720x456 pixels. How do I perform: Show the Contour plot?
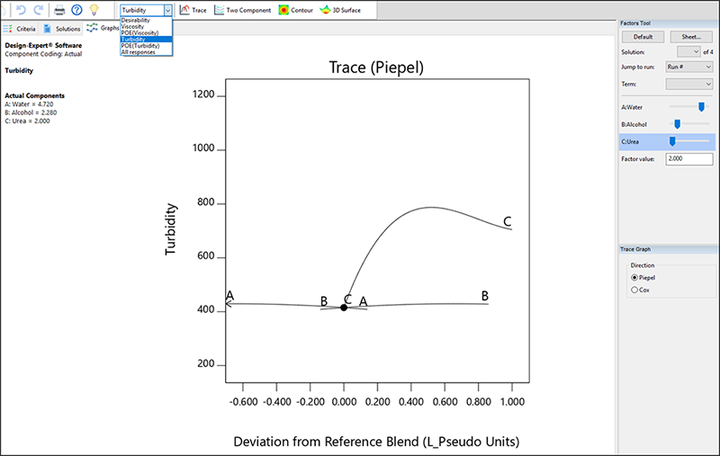point(295,10)
